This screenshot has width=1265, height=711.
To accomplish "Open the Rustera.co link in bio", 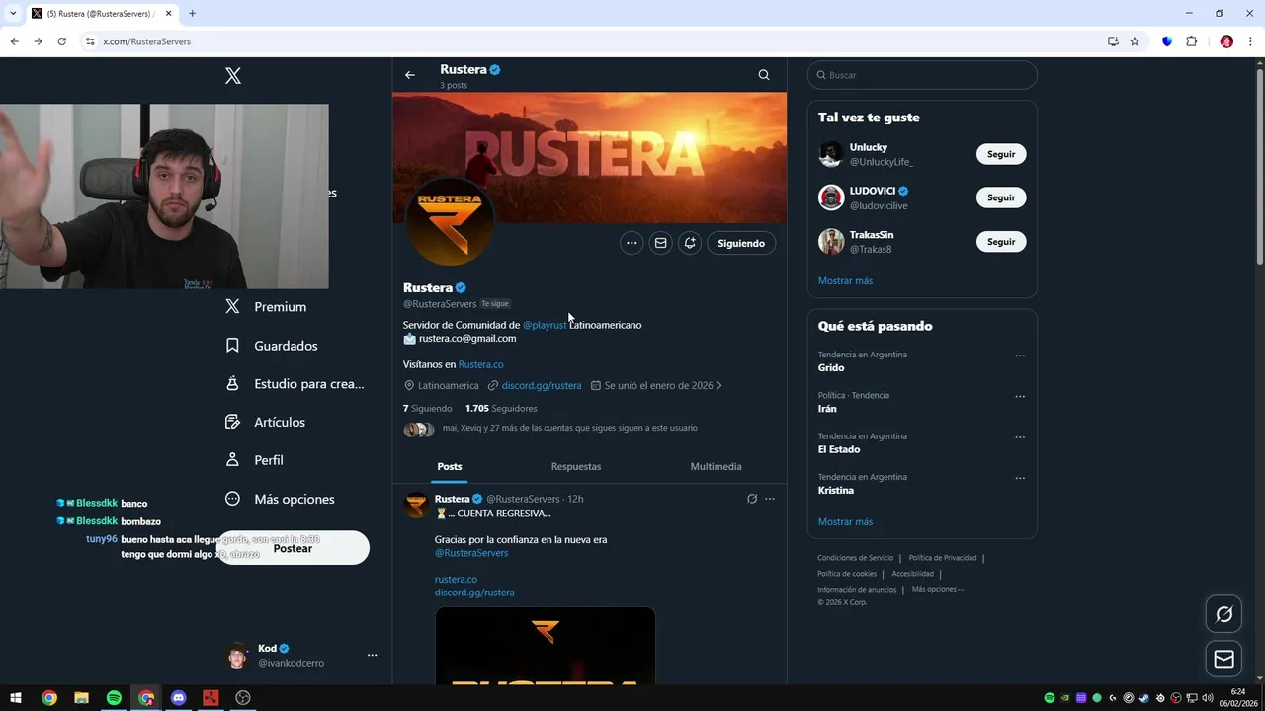I will (480, 364).
